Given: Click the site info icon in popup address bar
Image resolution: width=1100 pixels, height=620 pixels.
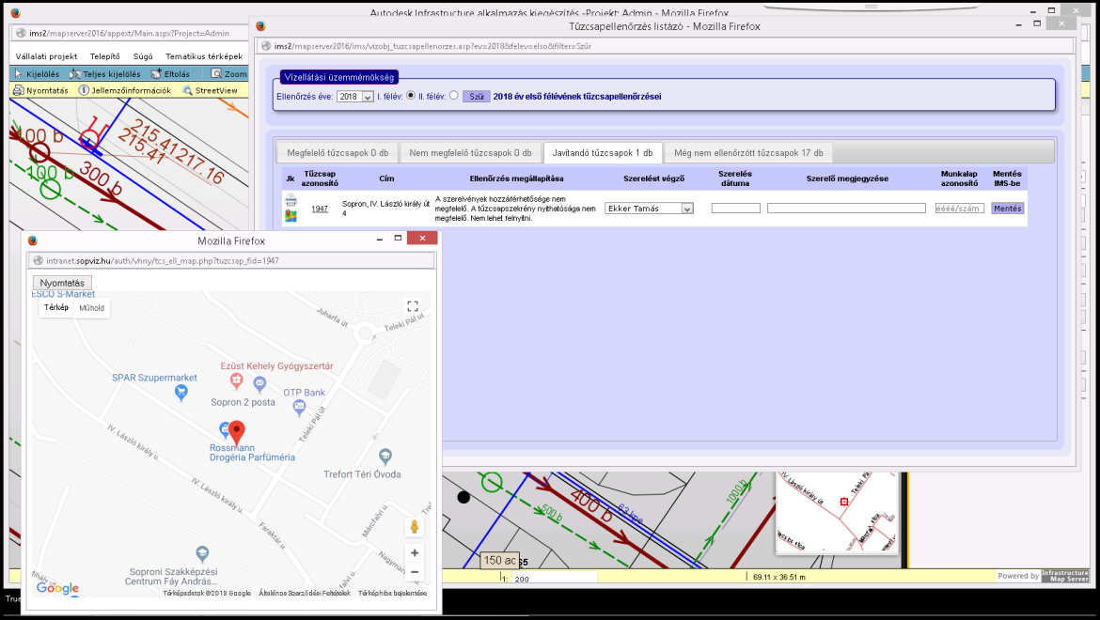Looking at the screenshot, I should [x=39, y=260].
